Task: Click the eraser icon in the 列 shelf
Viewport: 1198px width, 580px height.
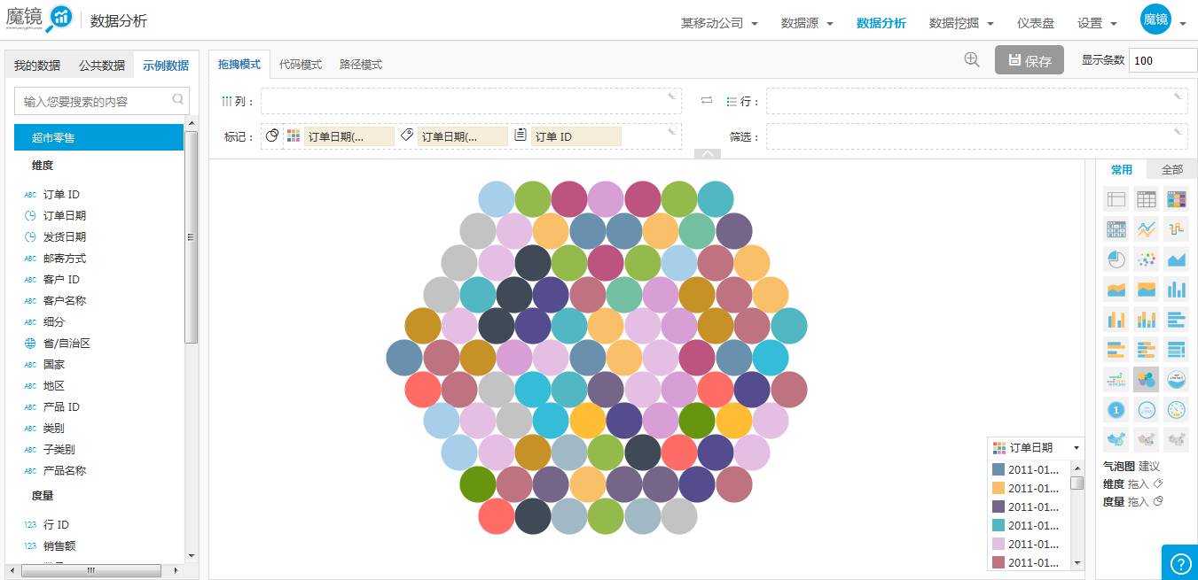Action: [672, 95]
